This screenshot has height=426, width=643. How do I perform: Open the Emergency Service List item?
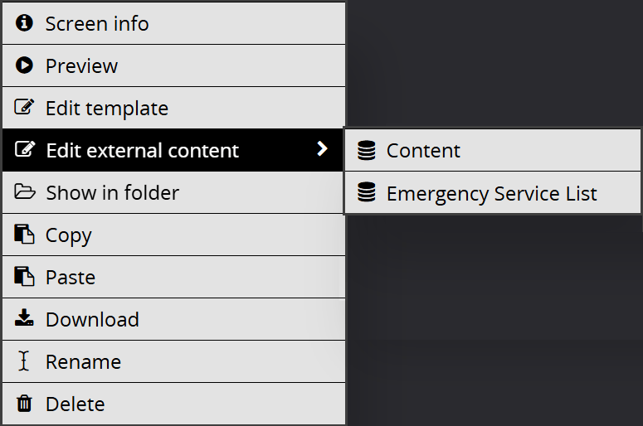click(493, 192)
